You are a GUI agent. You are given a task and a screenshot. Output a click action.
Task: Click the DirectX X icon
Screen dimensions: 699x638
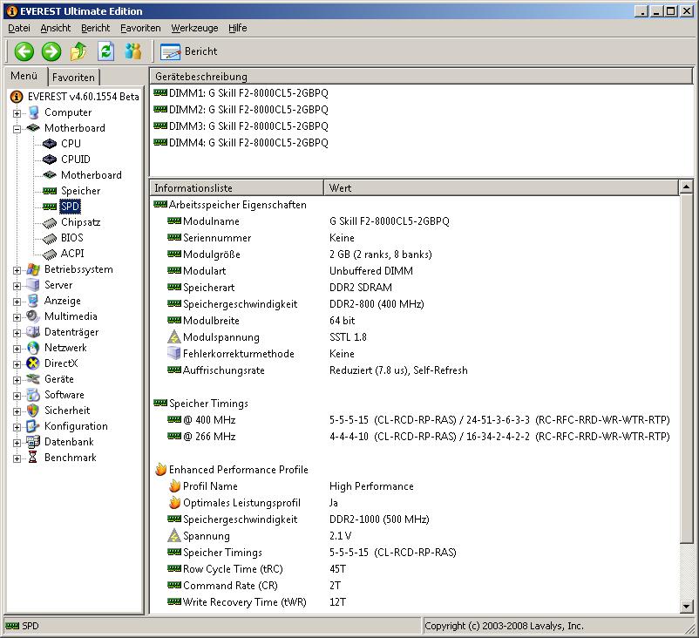(33, 363)
